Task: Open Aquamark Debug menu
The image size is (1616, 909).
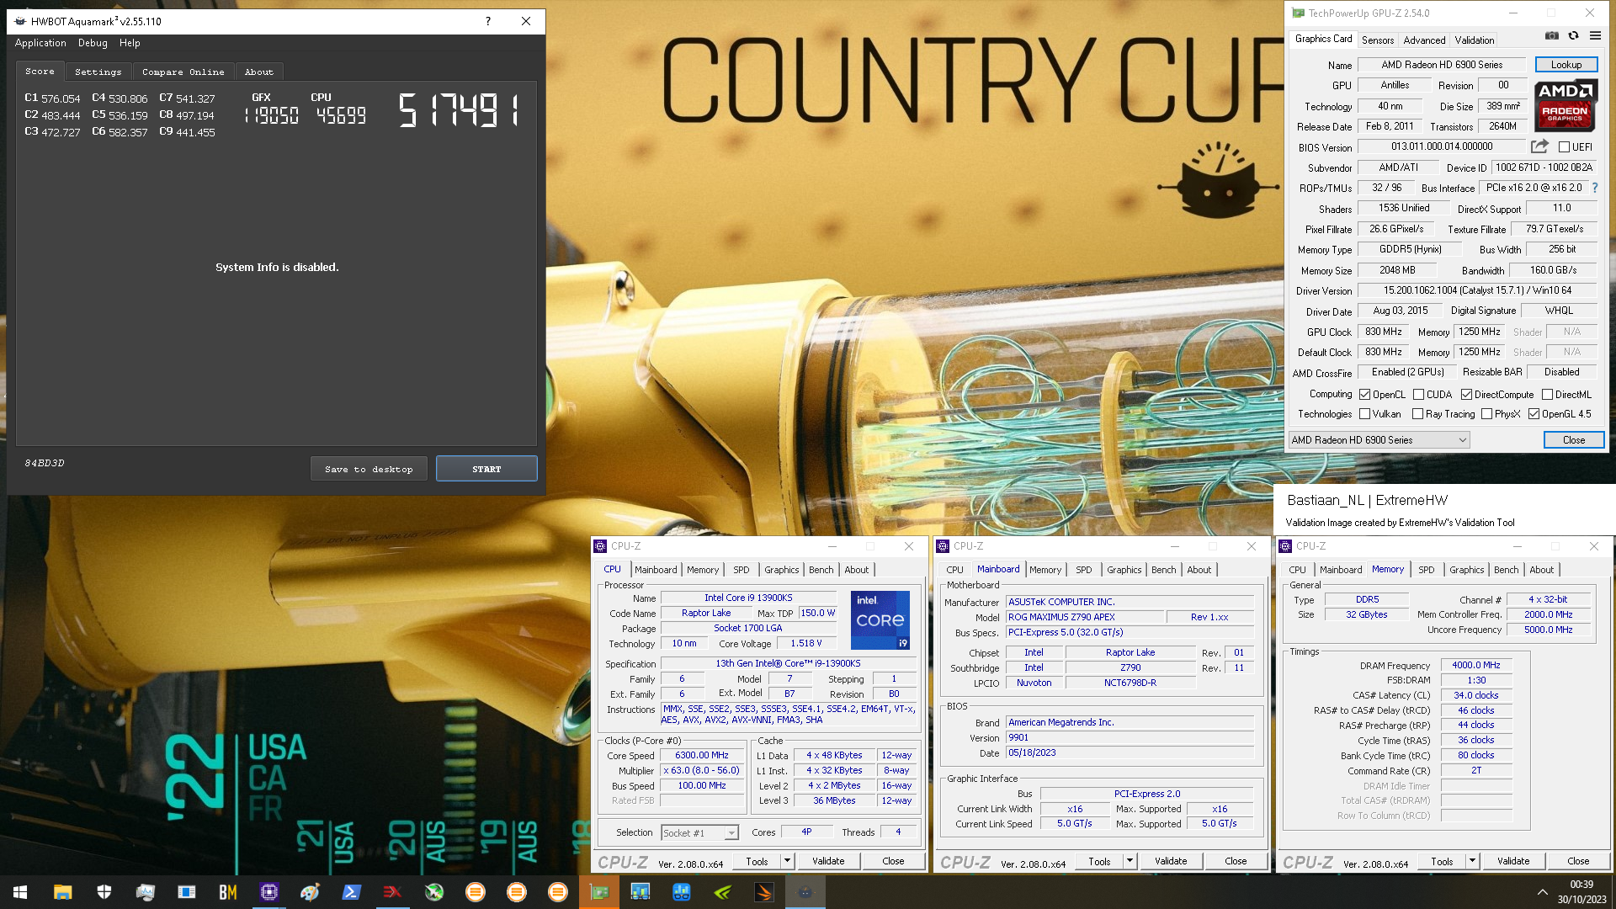Action: (93, 43)
